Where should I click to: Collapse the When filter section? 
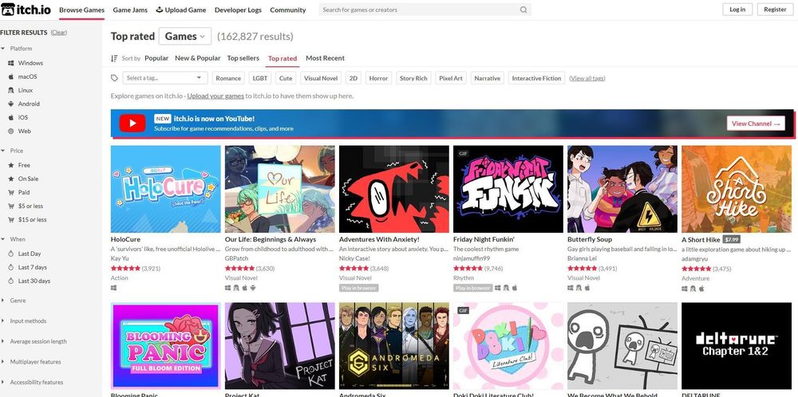point(18,239)
